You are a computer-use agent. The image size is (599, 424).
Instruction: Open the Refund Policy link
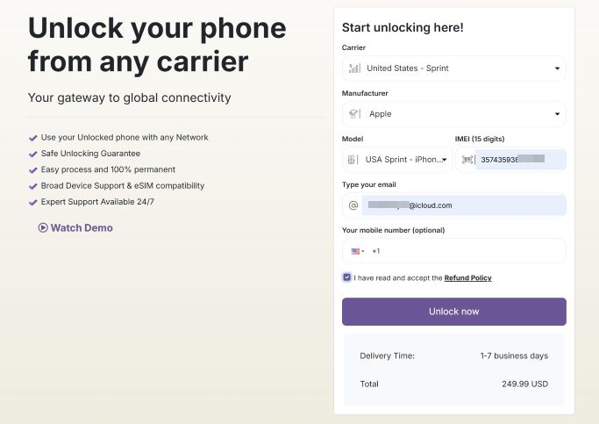click(467, 278)
